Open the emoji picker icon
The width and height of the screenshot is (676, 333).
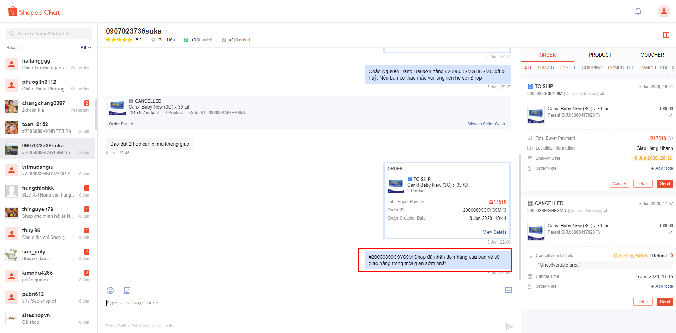tap(110, 291)
